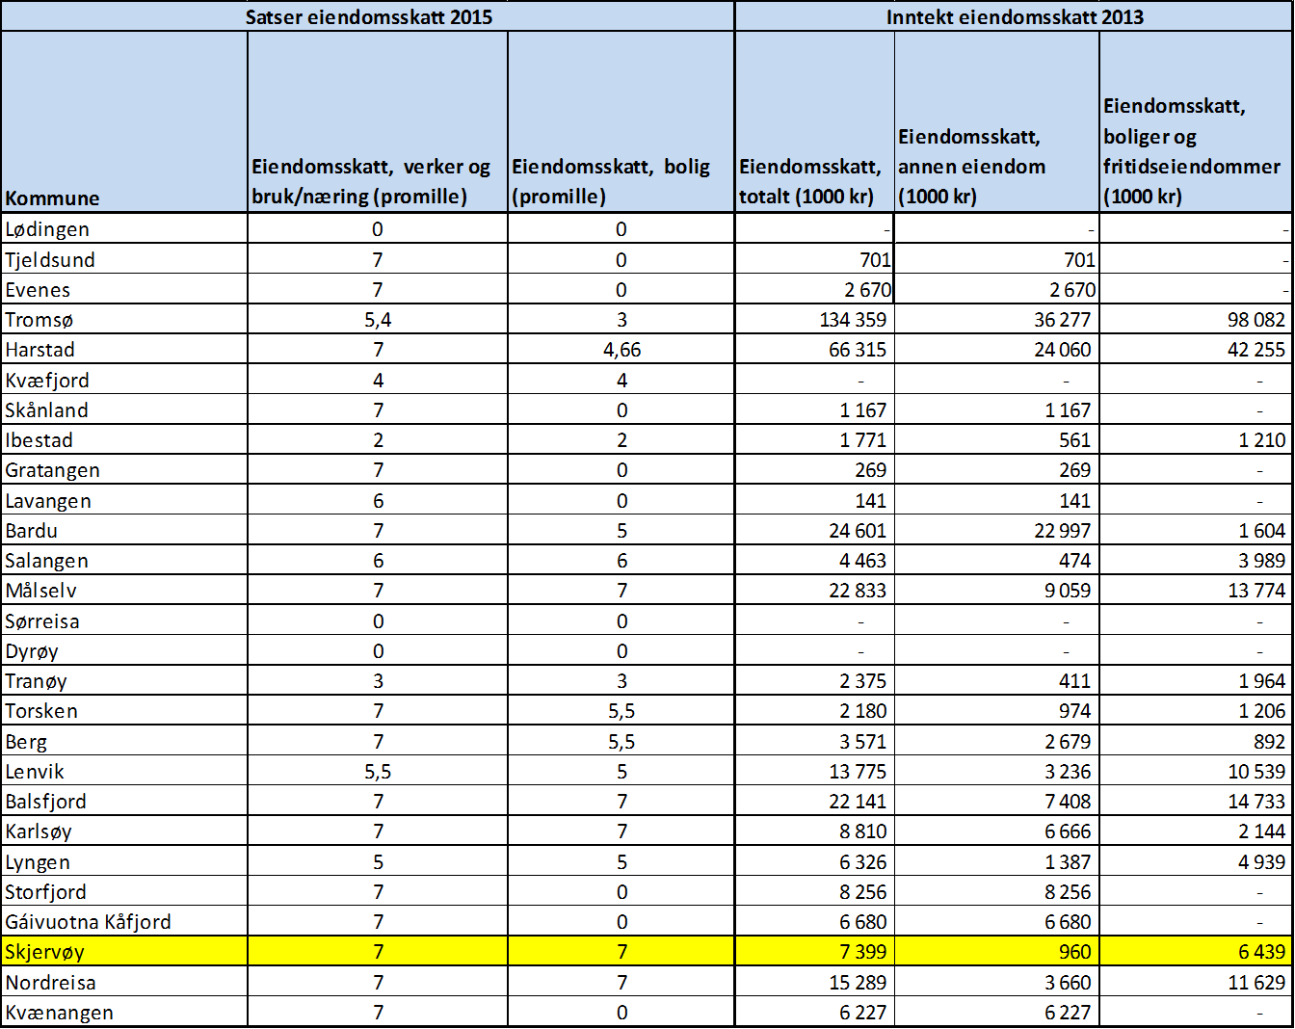Screen dimensions: 1295x1029
Task: Select the Evenes kommune cell
Action: coord(124,289)
